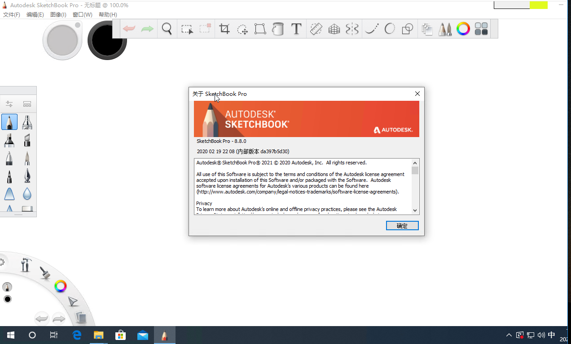The width and height of the screenshot is (571, 344).
Task: Open Task View on the taskbar
Action: click(54, 335)
